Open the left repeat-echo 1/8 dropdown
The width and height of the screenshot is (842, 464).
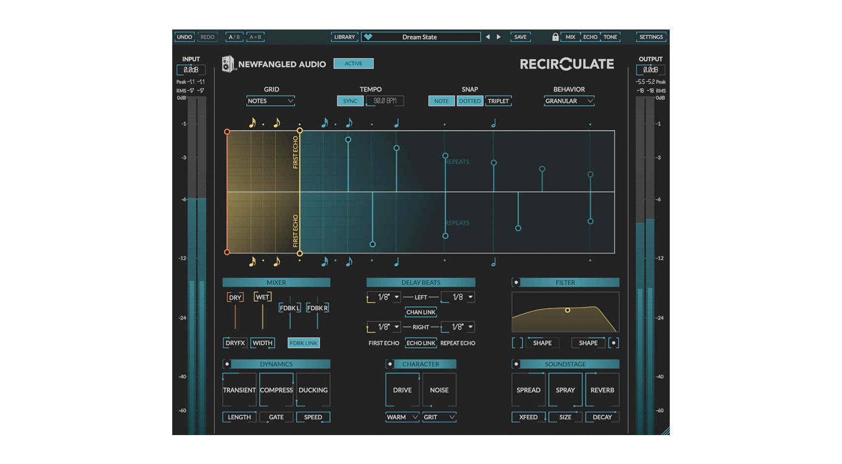(x=458, y=297)
